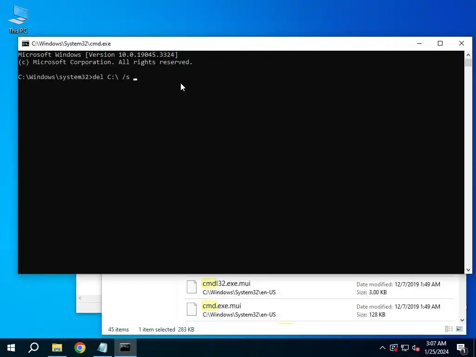Select cmdl32.exe.mui file icon
The height and width of the screenshot is (357, 476).
click(x=192, y=287)
